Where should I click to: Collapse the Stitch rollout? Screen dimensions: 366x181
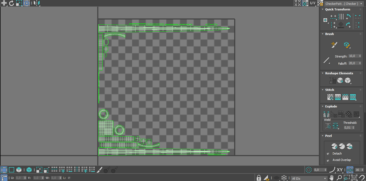click(x=323, y=90)
